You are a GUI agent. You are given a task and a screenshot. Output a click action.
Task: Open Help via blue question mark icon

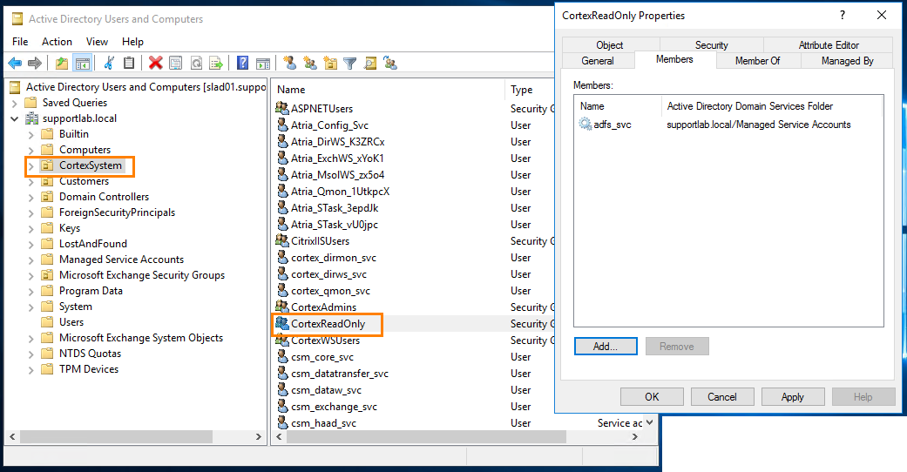pos(242,63)
